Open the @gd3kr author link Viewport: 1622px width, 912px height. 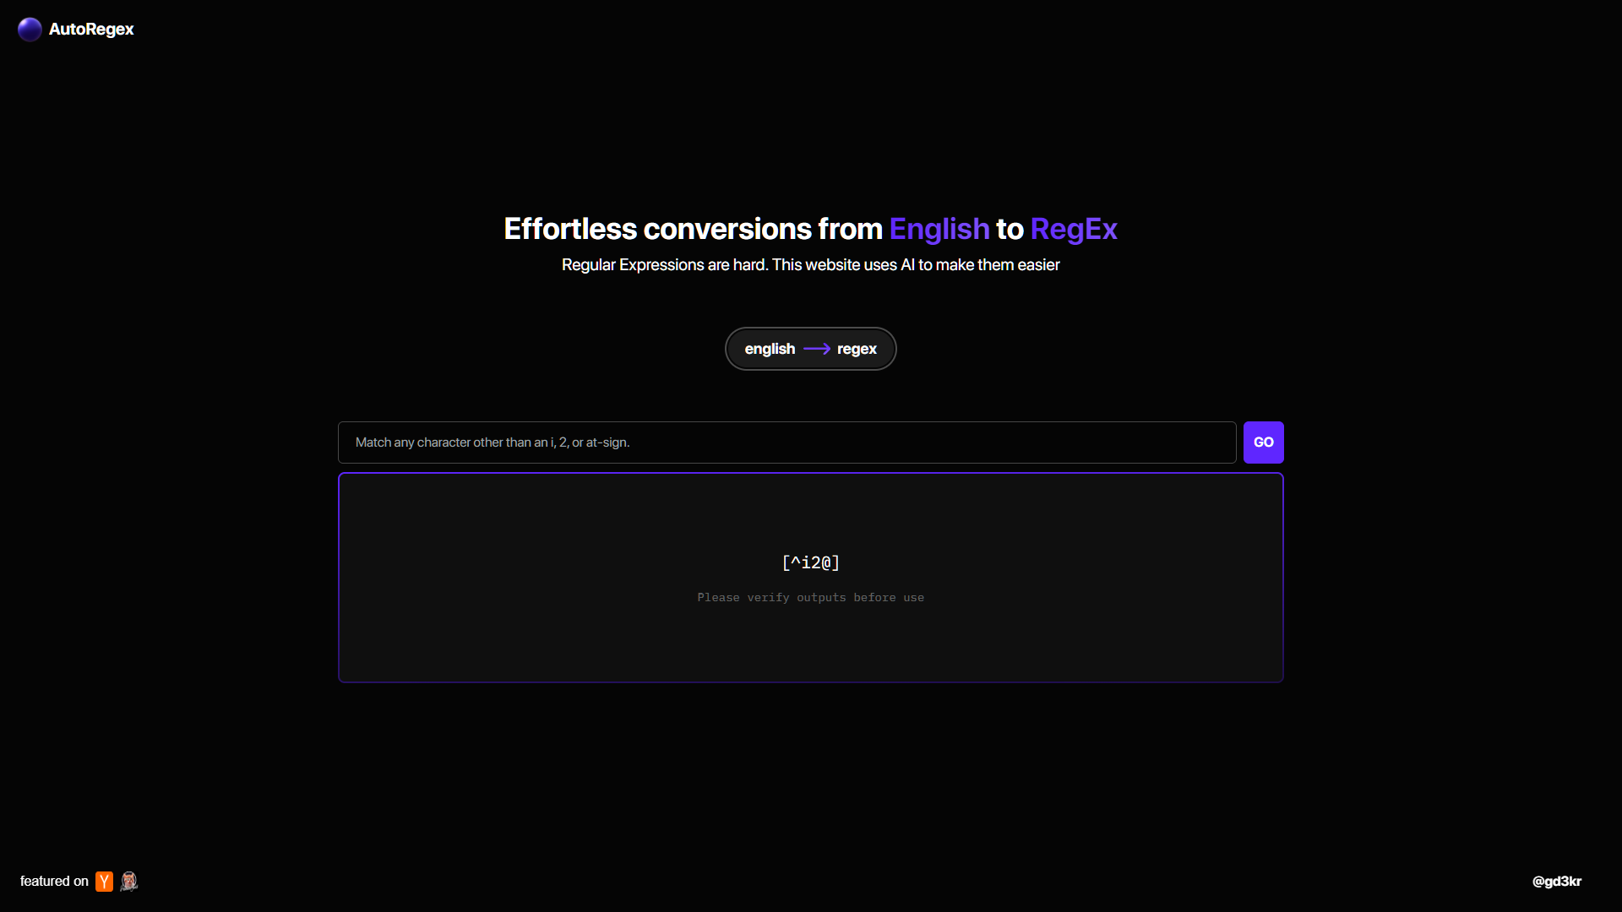pos(1556,882)
